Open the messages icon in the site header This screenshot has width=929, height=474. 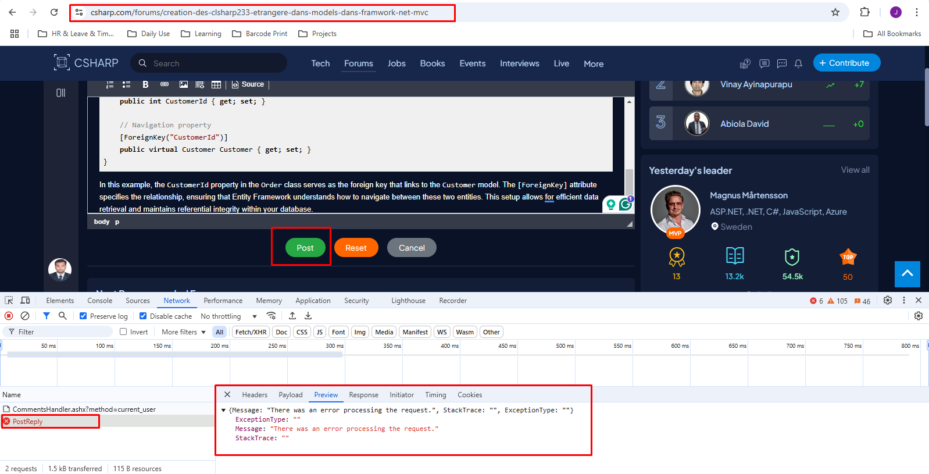tap(764, 63)
